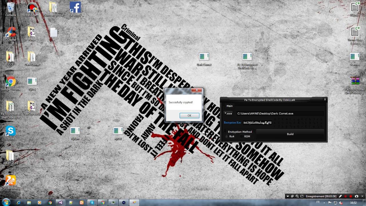Open UC Browser from the taskbar

coord(82,203)
